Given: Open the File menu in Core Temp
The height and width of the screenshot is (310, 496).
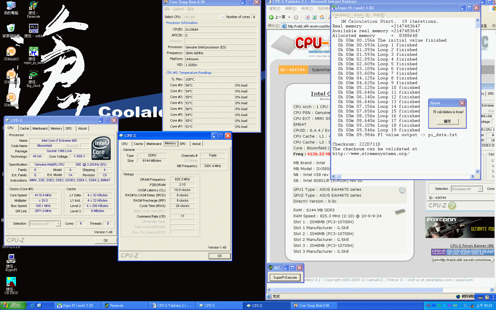Looking at the screenshot, I should [x=167, y=9].
